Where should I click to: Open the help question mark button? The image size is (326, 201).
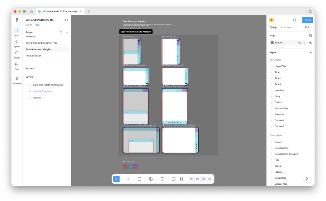click(x=307, y=179)
